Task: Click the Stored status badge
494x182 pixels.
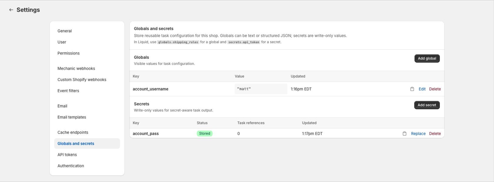Action: (205, 134)
